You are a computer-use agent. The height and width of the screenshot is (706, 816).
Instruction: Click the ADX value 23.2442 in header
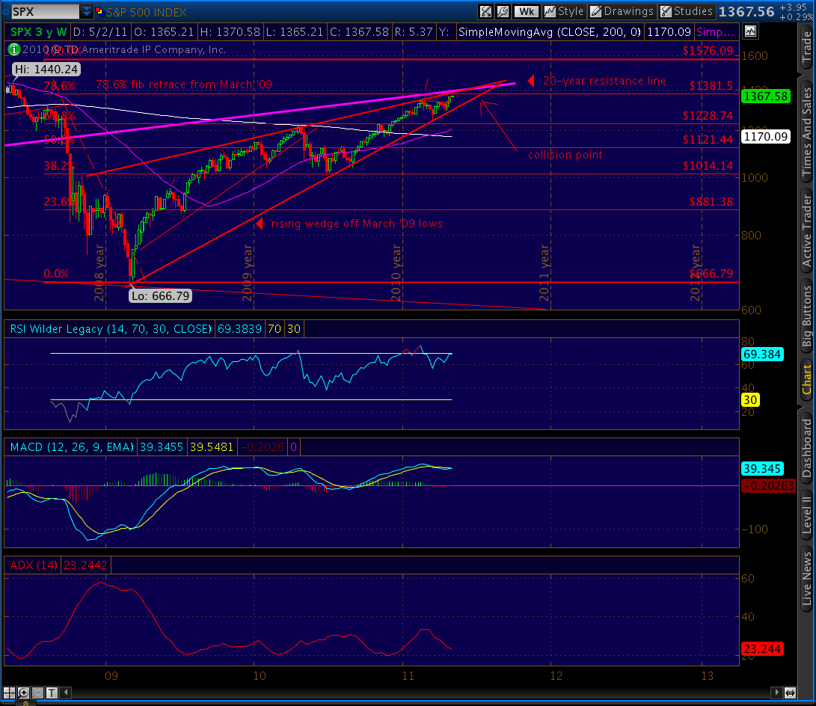(85, 565)
